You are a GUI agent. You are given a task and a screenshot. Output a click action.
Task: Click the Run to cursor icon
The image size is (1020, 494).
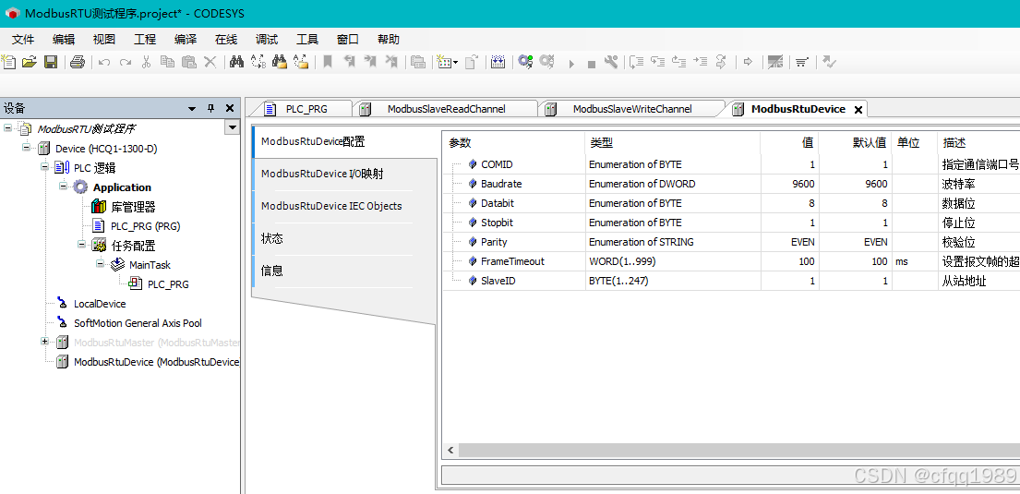click(700, 63)
